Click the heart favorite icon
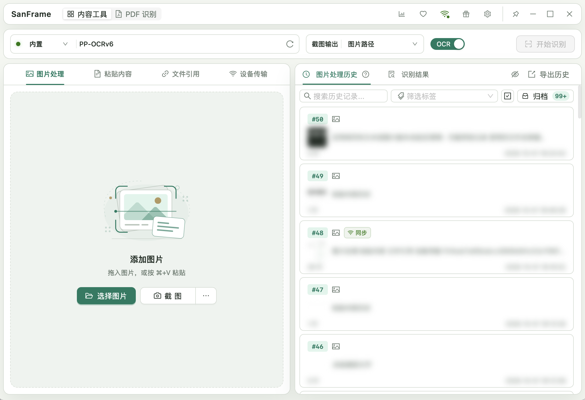Image resolution: width=585 pixels, height=400 pixels. 423,14
